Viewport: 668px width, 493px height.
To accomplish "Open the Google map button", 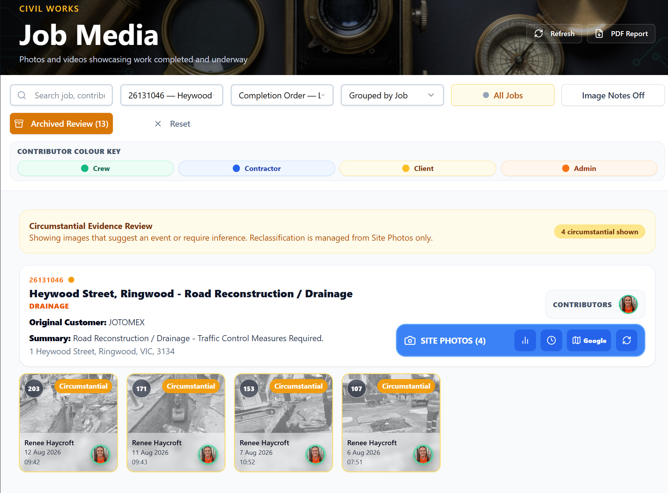I will [x=589, y=340].
